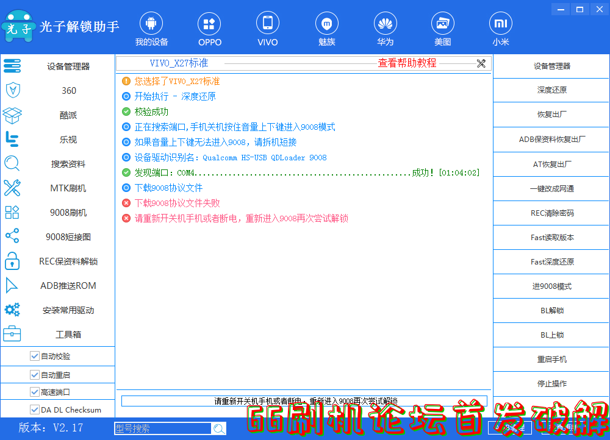This screenshot has height=440, width=610.
Task: Click the 停止操作 button
Action: (551, 384)
